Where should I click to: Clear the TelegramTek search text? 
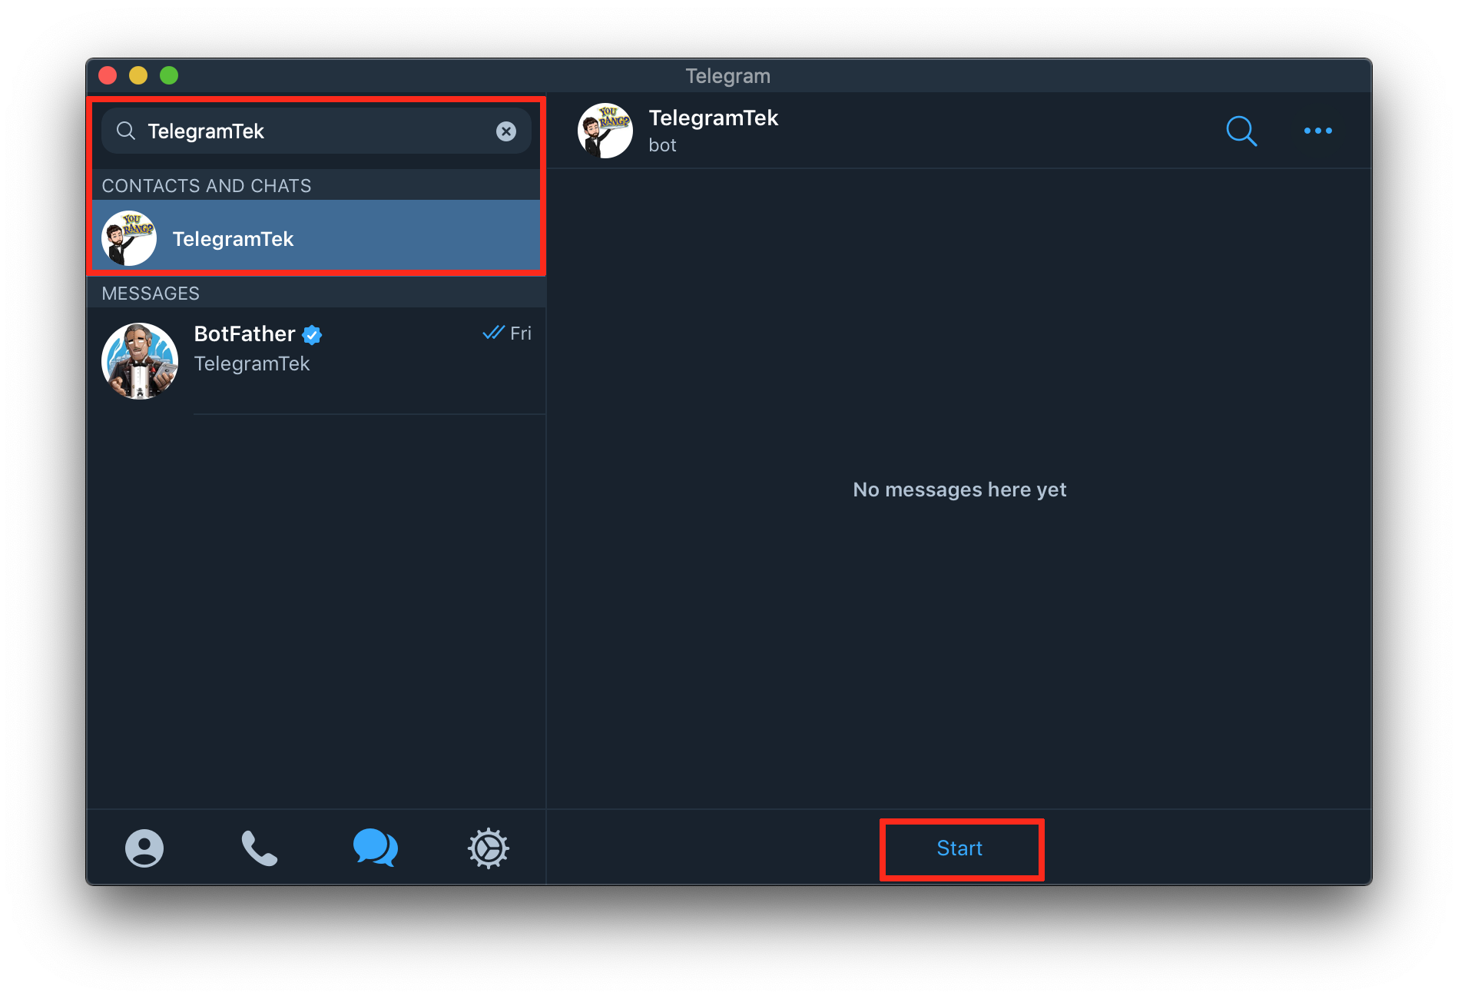pos(505,131)
